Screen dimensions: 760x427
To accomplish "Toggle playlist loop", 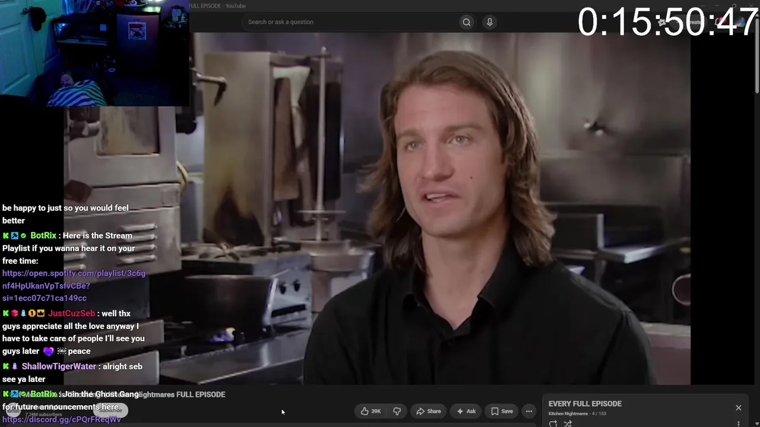I will [553, 423].
